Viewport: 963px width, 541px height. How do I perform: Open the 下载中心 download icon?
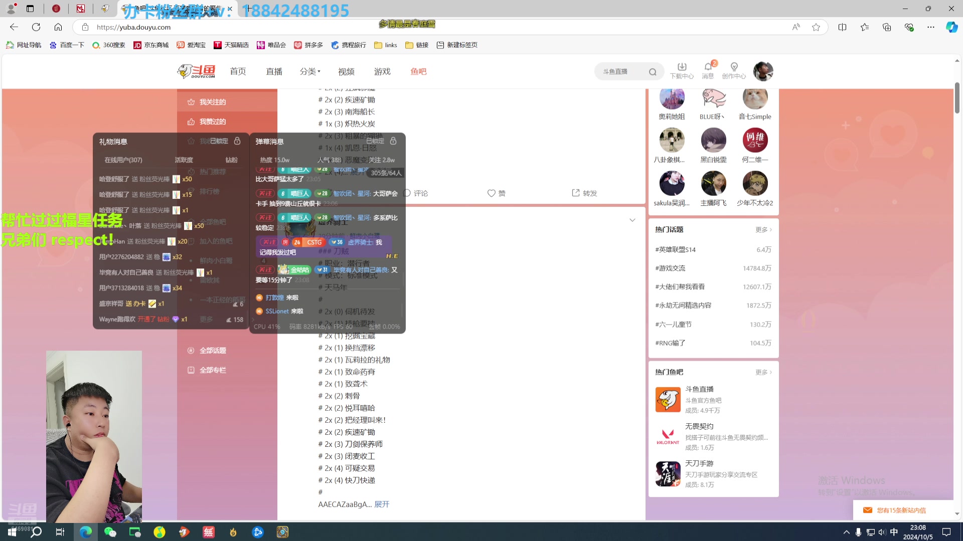point(682,71)
